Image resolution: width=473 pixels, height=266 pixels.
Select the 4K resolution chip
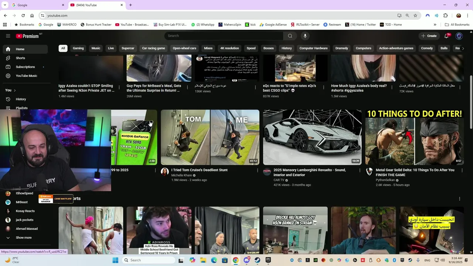(229, 48)
